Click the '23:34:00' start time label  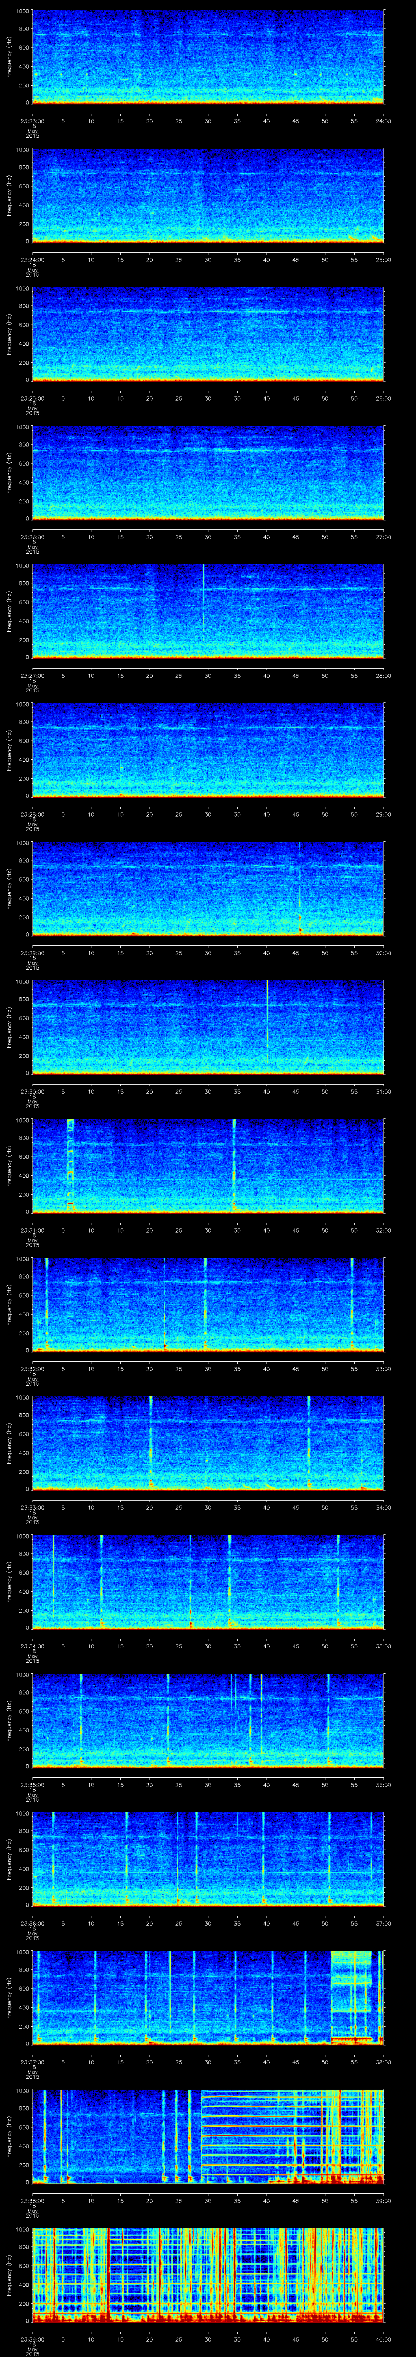(32, 1646)
